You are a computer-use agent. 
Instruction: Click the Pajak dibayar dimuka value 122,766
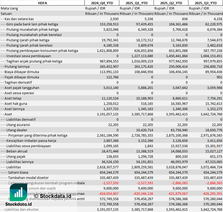click(112, 77)
